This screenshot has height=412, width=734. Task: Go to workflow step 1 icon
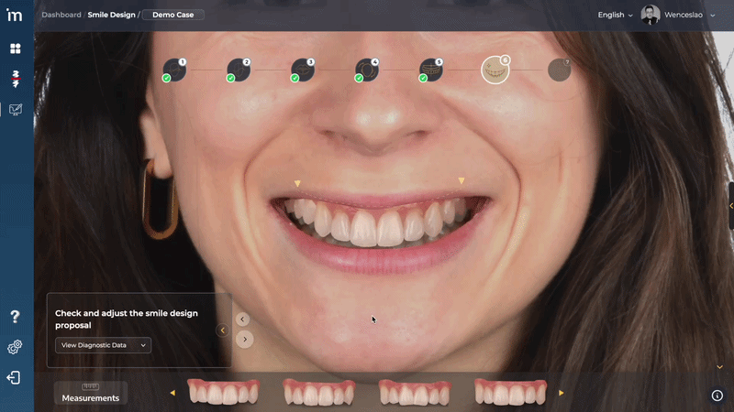pyautogui.click(x=174, y=70)
